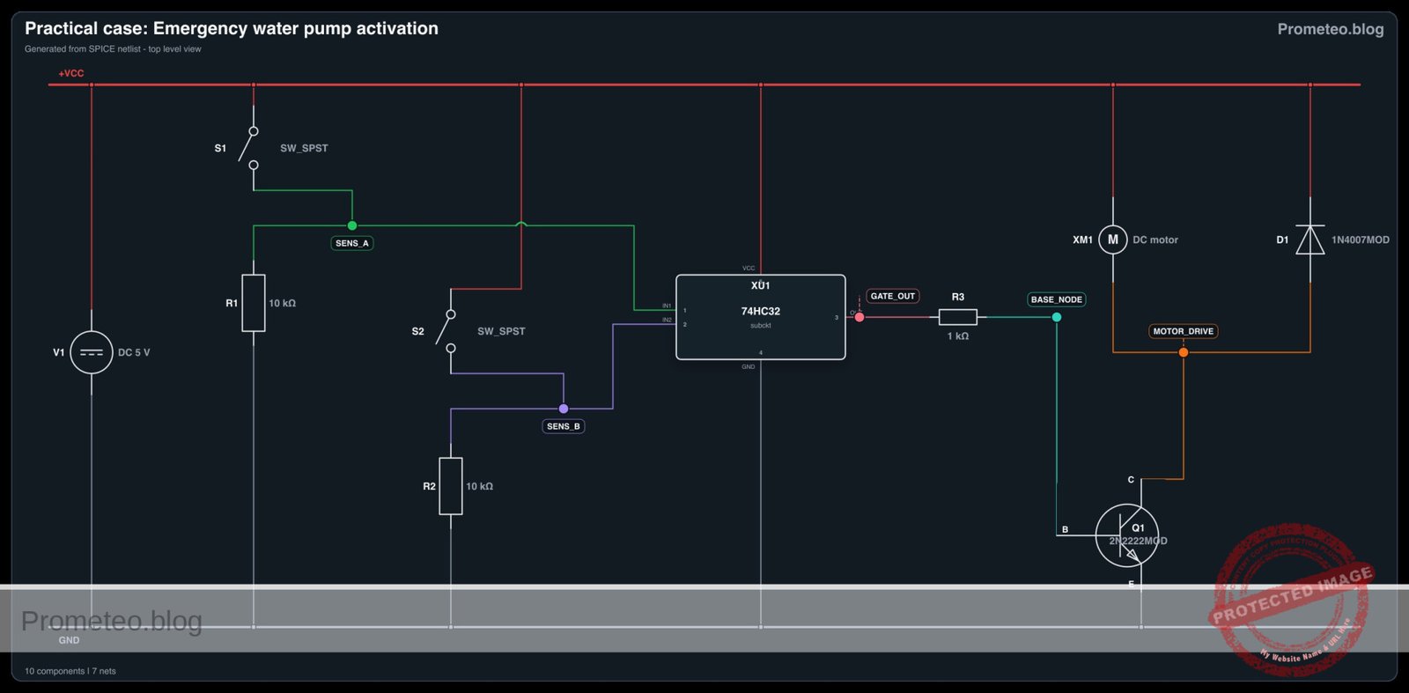This screenshot has height=693, width=1409.
Task: Select the XU1 74HC32 chip block
Action: (761, 317)
